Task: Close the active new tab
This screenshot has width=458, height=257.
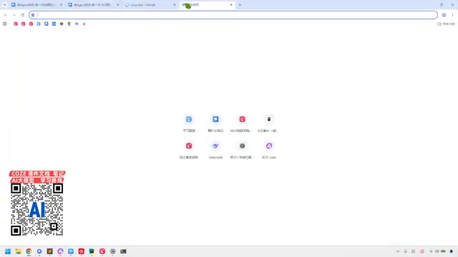Action: coord(231,5)
